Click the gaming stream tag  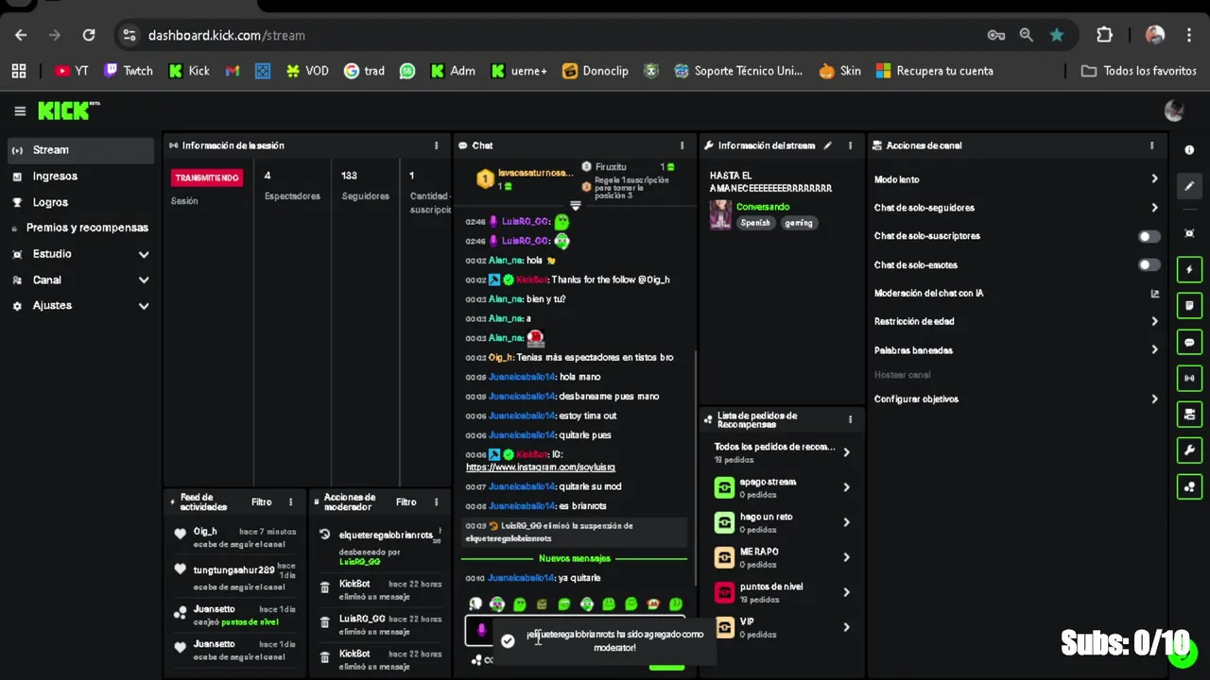(799, 223)
